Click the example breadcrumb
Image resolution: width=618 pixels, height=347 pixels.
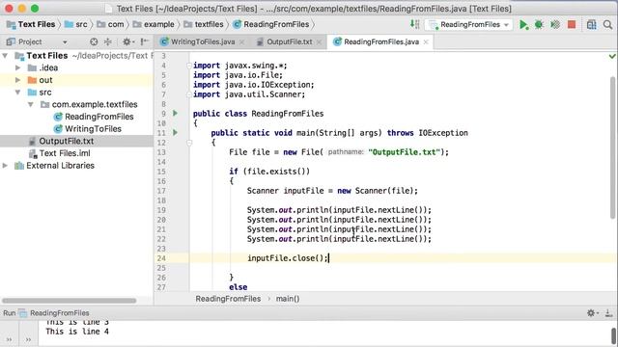(x=154, y=24)
